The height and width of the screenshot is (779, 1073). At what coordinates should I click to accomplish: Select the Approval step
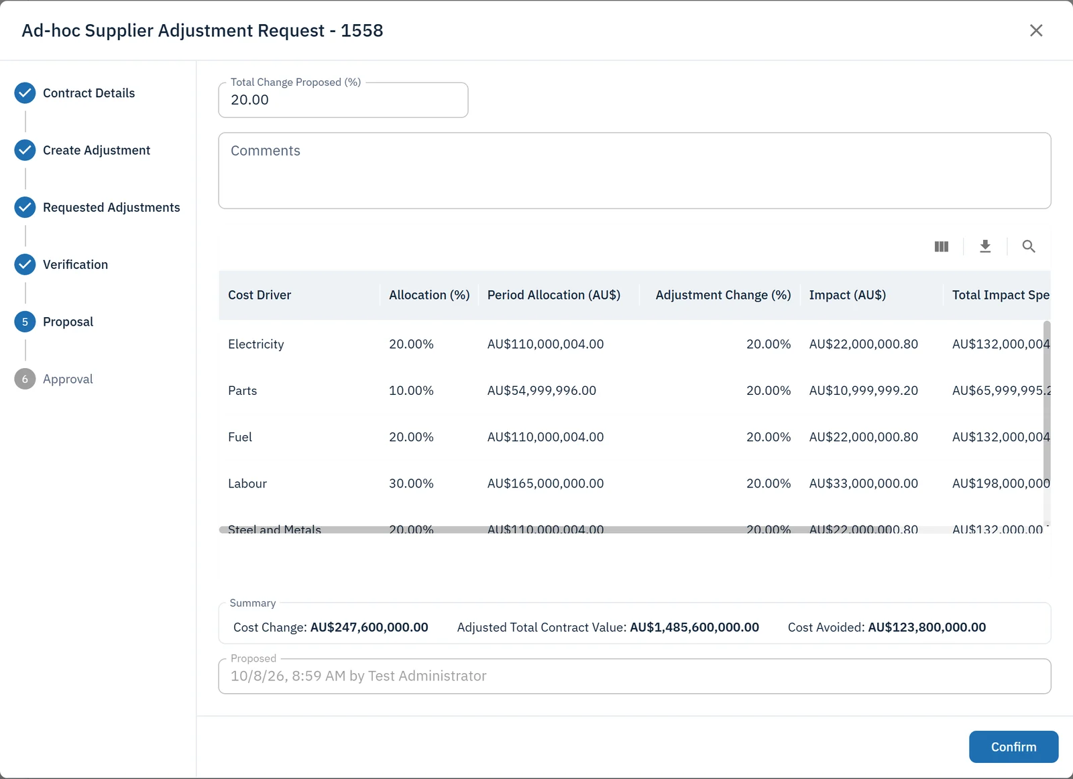(68, 379)
